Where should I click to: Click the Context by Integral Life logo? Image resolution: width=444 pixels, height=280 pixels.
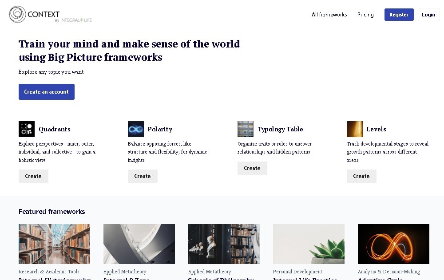click(50, 15)
